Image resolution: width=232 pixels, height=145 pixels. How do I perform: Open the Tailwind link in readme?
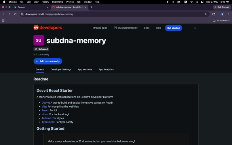tap(46, 118)
